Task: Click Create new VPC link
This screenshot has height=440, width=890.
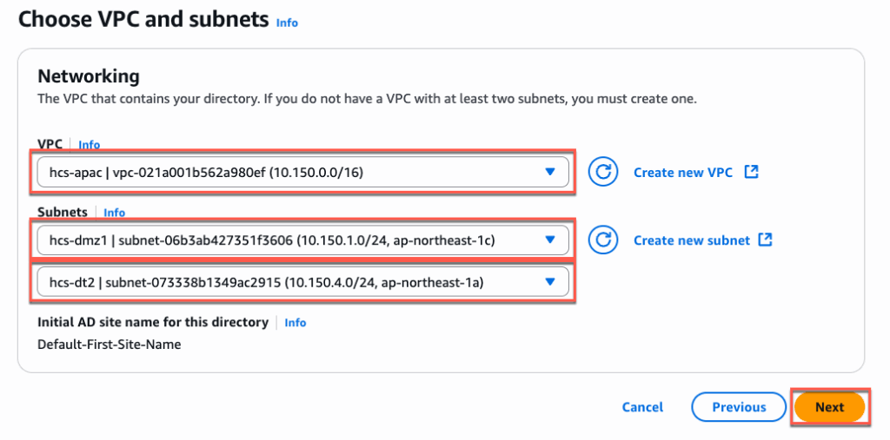Action: 683,173
